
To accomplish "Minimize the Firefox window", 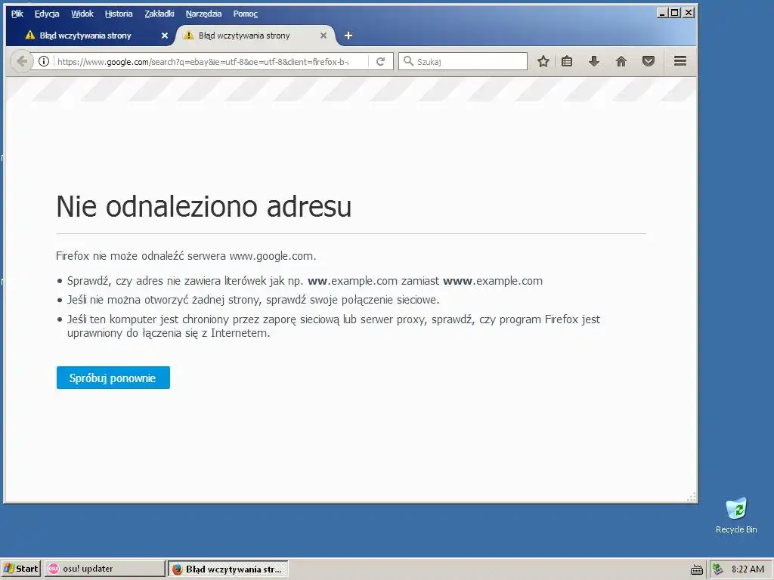I will click(662, 13).
